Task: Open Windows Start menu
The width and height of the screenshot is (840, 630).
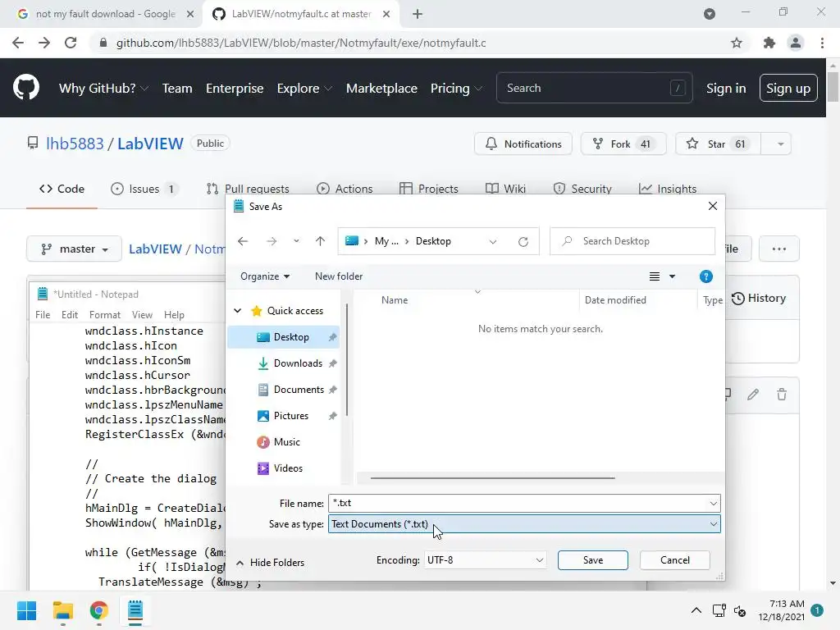Action: click(26, 610)
